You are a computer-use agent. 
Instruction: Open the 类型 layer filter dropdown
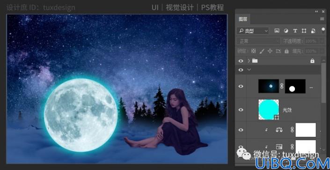click(253, 31)
